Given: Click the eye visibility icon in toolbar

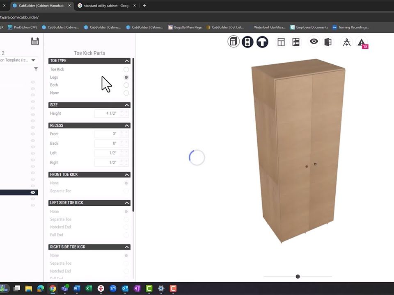Looking at the screenshot, I should (314, 41).
